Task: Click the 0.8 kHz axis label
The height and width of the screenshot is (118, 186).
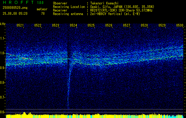Action: click(x=2, y=83)
